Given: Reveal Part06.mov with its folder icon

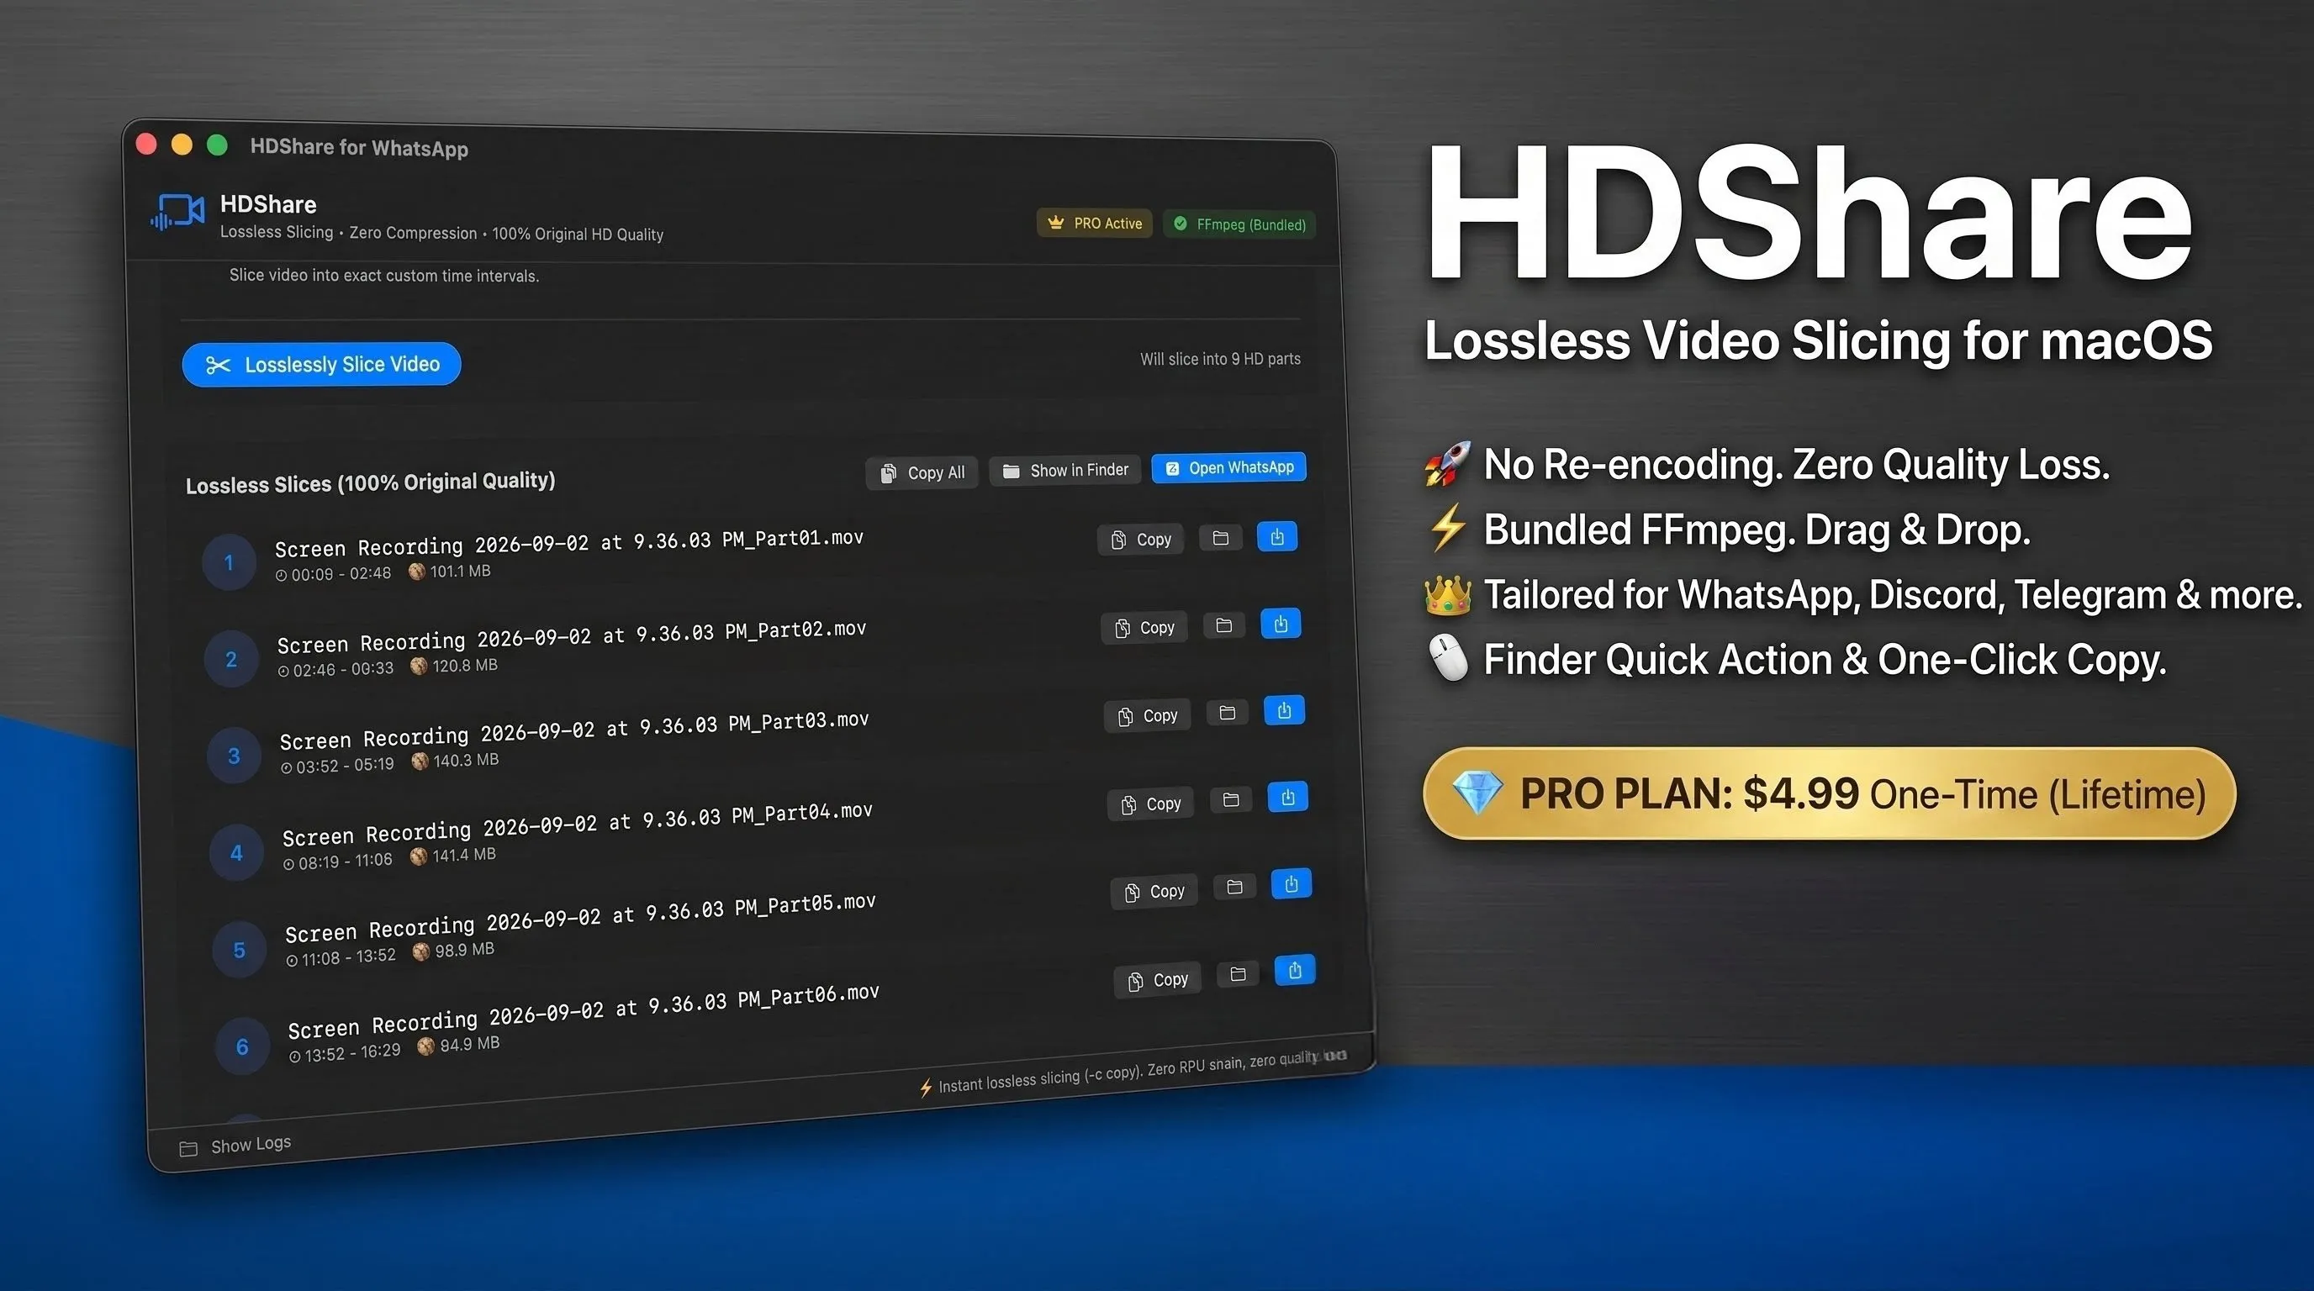Looking at the screenshot, I should click(x=1239, y=973).
